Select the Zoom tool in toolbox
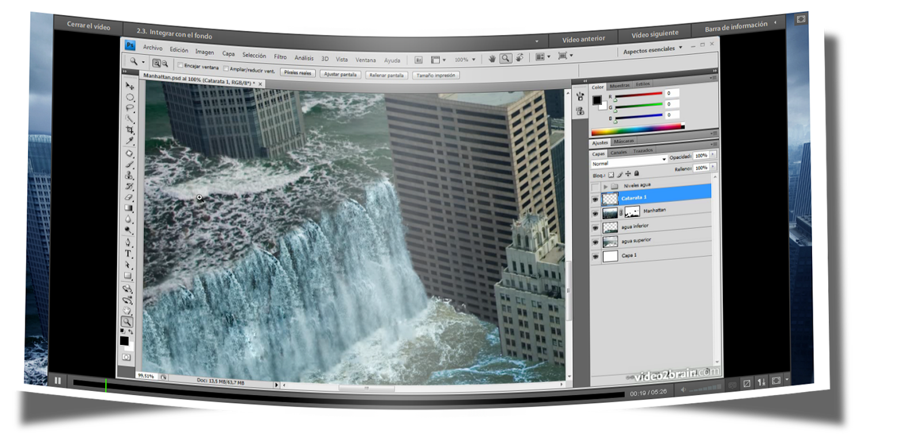The width and height of the screenshot is (921, 434). [127, 322]
